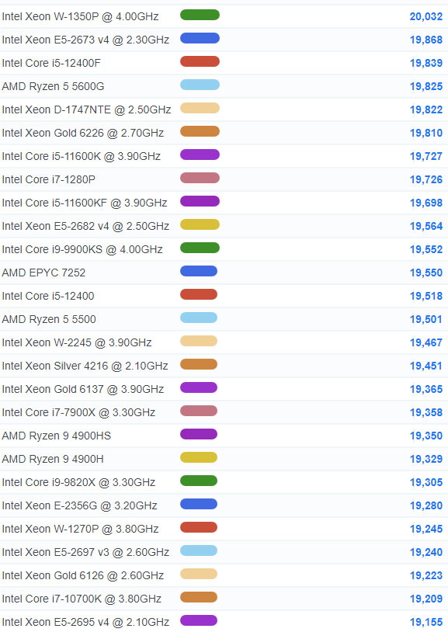Viewport: 448px width, 632px height.
Task: Click the AMD Ryzen 5 5500 name
Action: click(49, 319)
